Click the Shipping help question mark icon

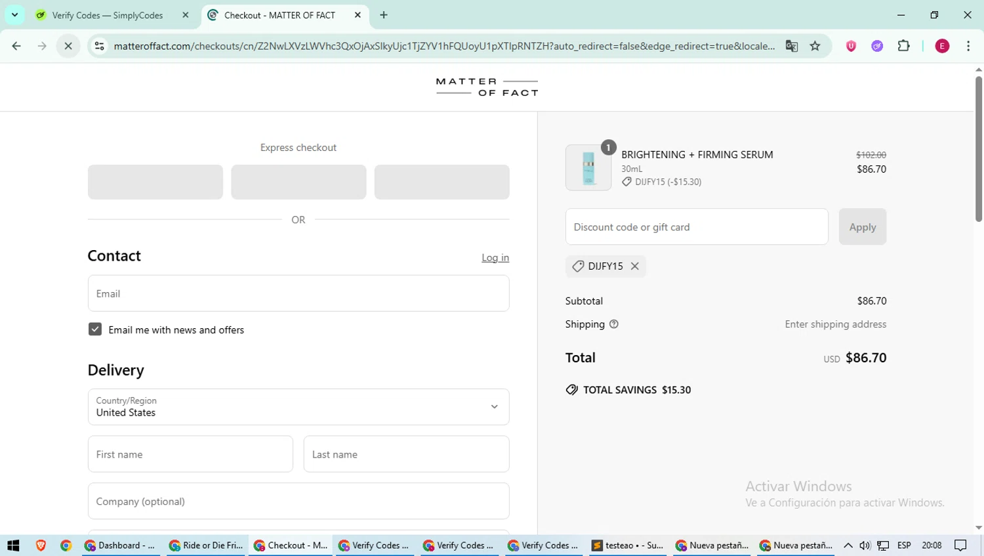pyautogui.click(x=614, y=324)
